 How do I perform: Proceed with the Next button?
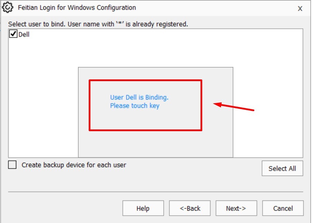[x=236, y=208]
